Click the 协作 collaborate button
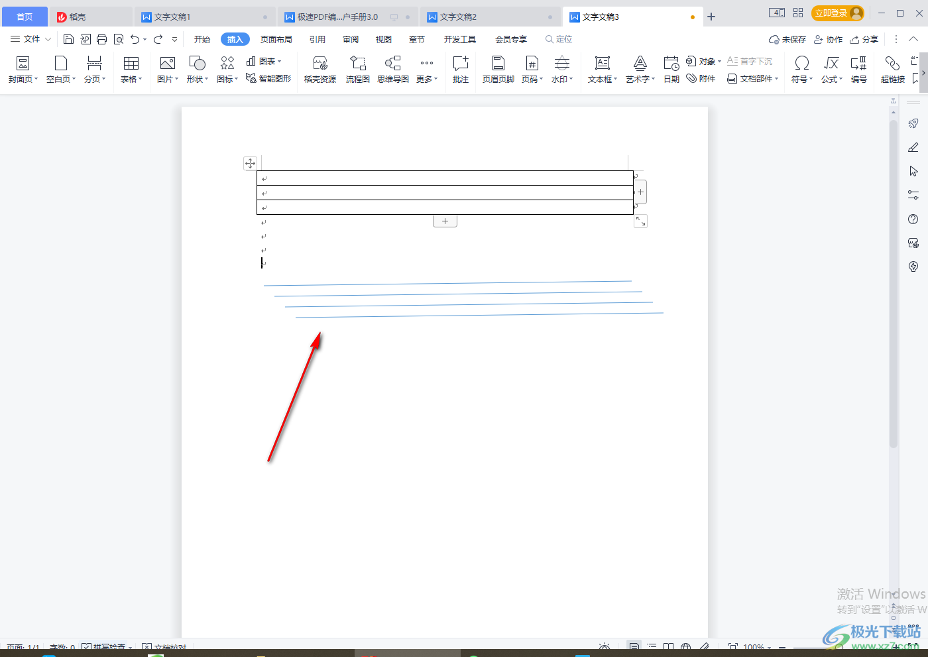The height and width of the screenshot is (657, 928). (829, 39)
